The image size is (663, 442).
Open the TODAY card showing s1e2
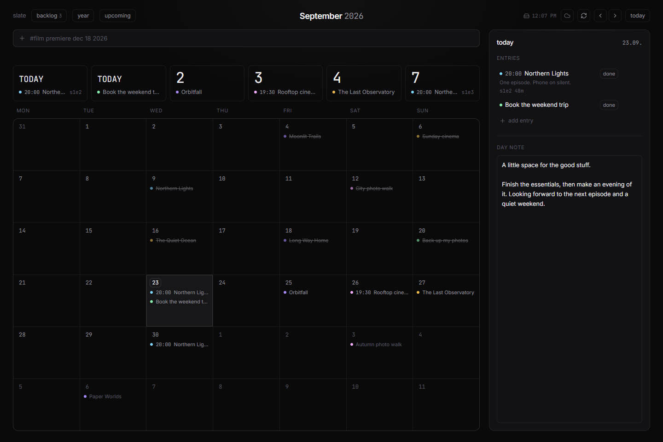50,83
